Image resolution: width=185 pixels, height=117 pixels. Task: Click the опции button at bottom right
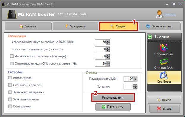tap(164, 100)
